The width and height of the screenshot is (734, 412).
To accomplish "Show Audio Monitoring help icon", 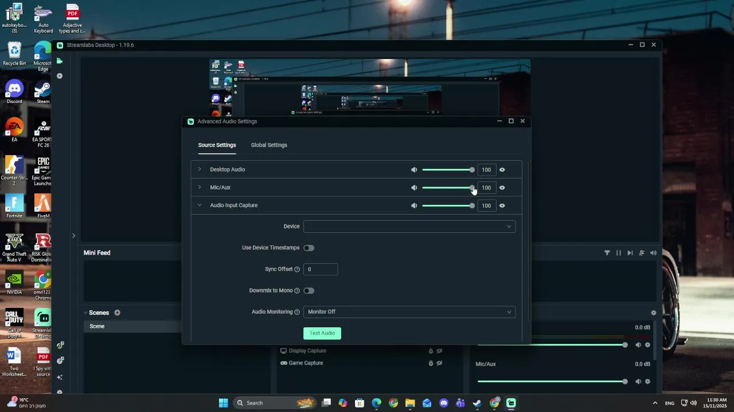I will pos(297,312).
